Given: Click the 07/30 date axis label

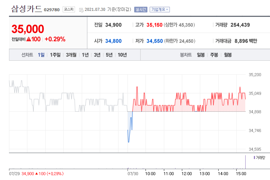Looking at the screenshot, I should tap(133, 174).
